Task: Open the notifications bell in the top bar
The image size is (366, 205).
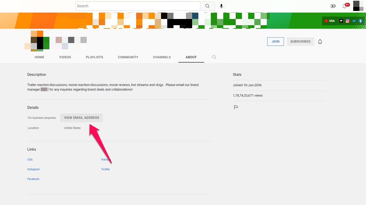Action: (344, 6)
